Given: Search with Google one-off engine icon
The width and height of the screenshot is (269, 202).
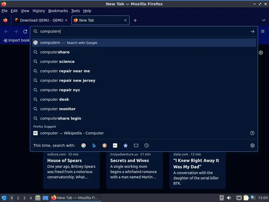Looking at the screenshot, I should (x=84, y=145).
